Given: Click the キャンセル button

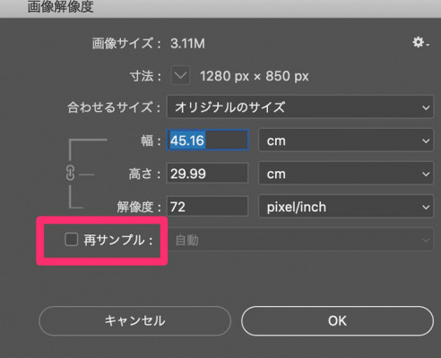Looking at the screenshot, I should [135, 321].
